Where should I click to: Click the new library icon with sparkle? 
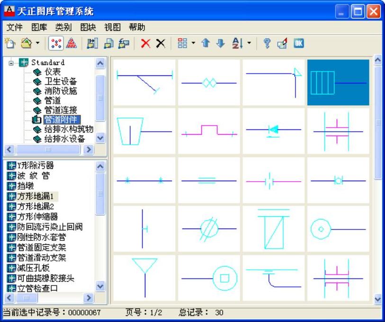tap(10, 43)
